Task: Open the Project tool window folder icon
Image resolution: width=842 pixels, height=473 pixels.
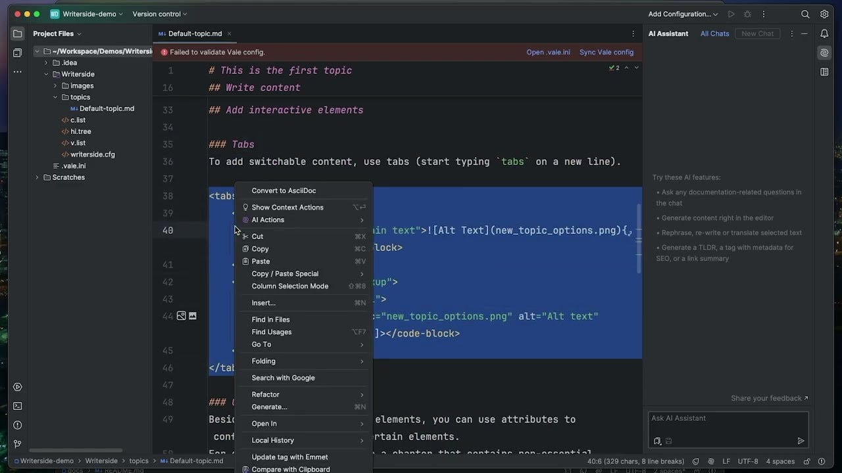Action: (18, 34)
